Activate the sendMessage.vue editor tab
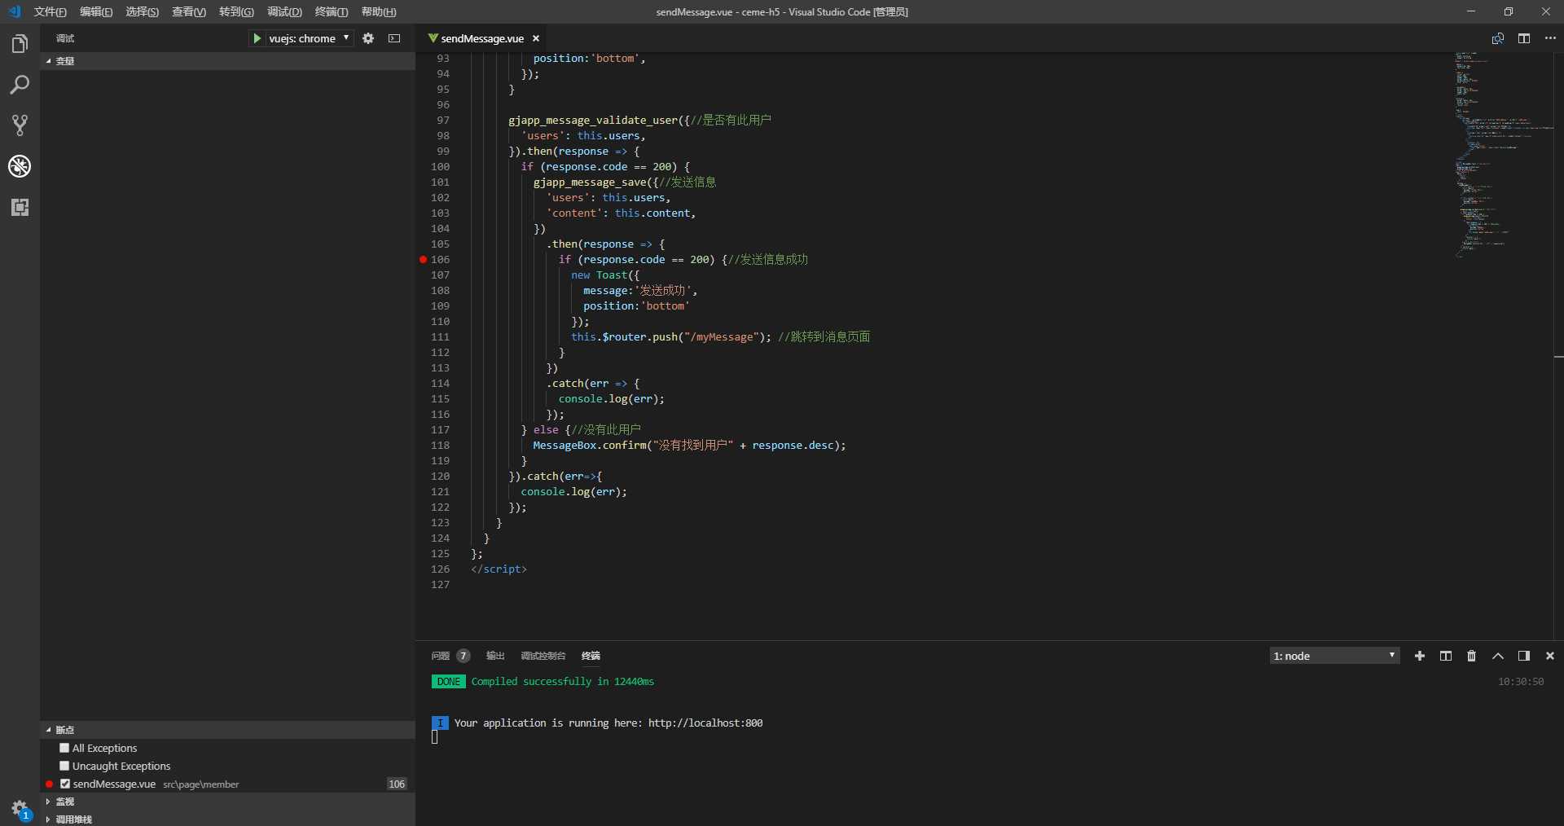This screenshot has height=826, width=1564. tap(482, 38)
